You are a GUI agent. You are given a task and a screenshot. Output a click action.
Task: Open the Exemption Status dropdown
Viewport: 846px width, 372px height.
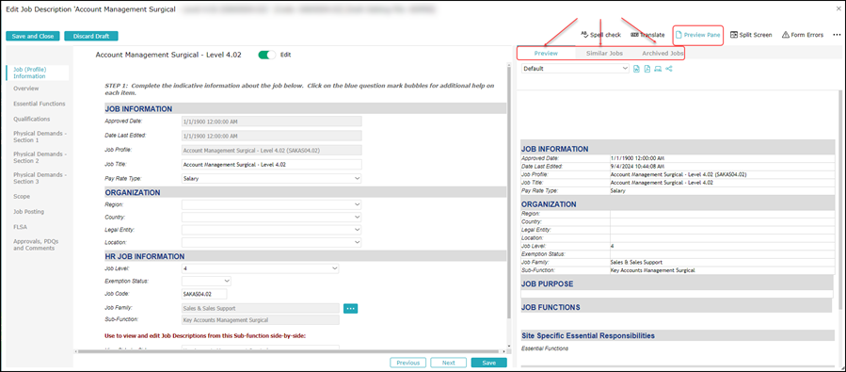pos(207,282)
